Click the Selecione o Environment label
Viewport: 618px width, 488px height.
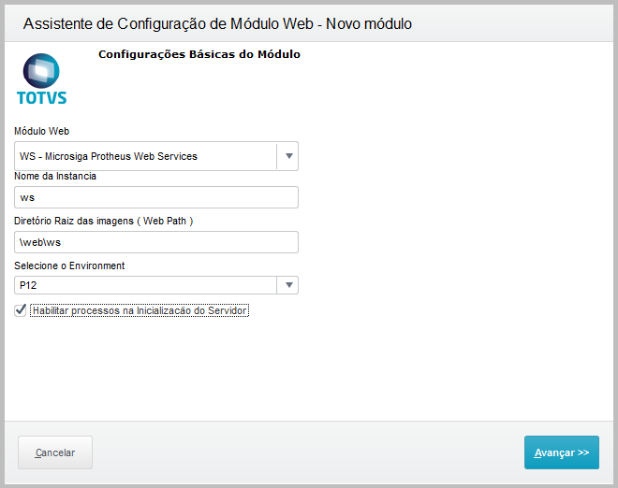70,266
